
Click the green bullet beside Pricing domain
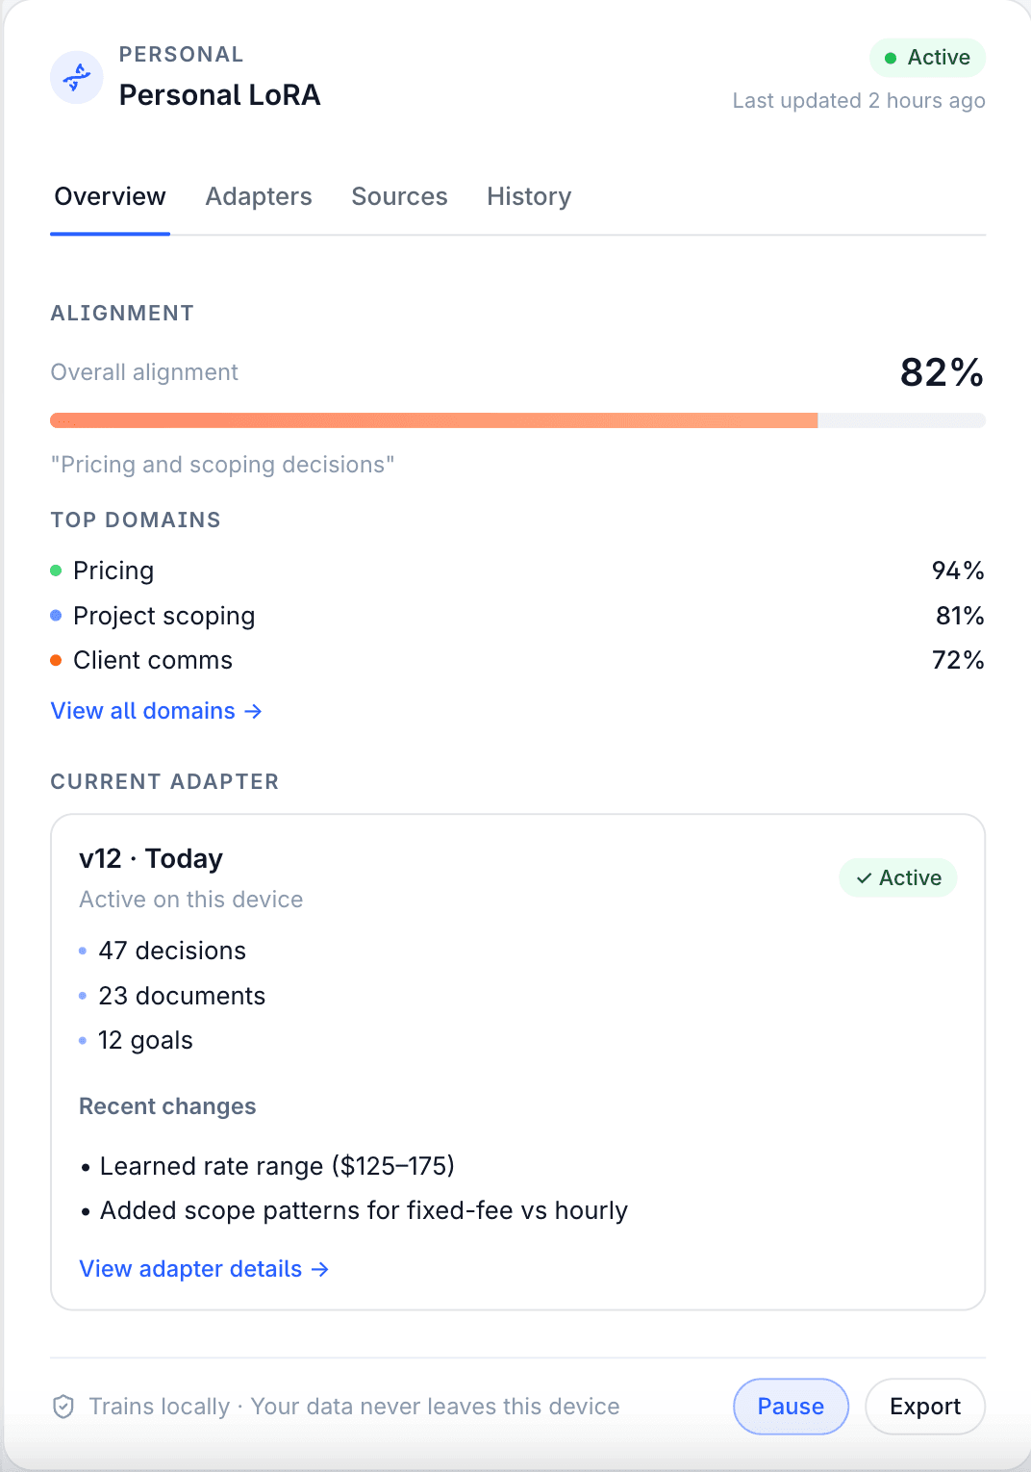[x=56, y=571]
